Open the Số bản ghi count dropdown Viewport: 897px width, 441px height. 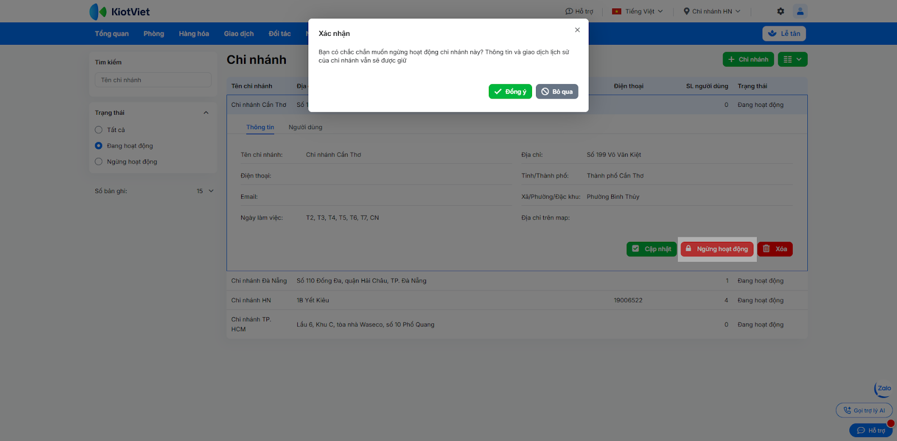pos(205,191)
